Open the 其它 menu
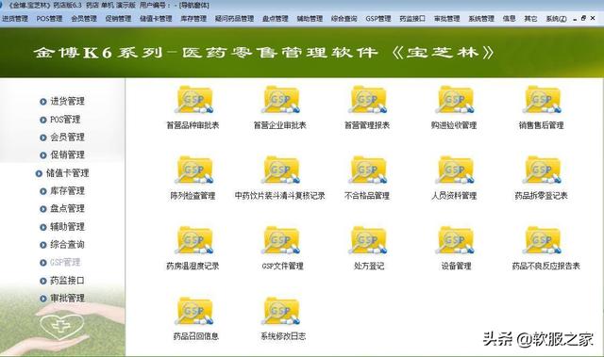604x357 pixels. 530,19
